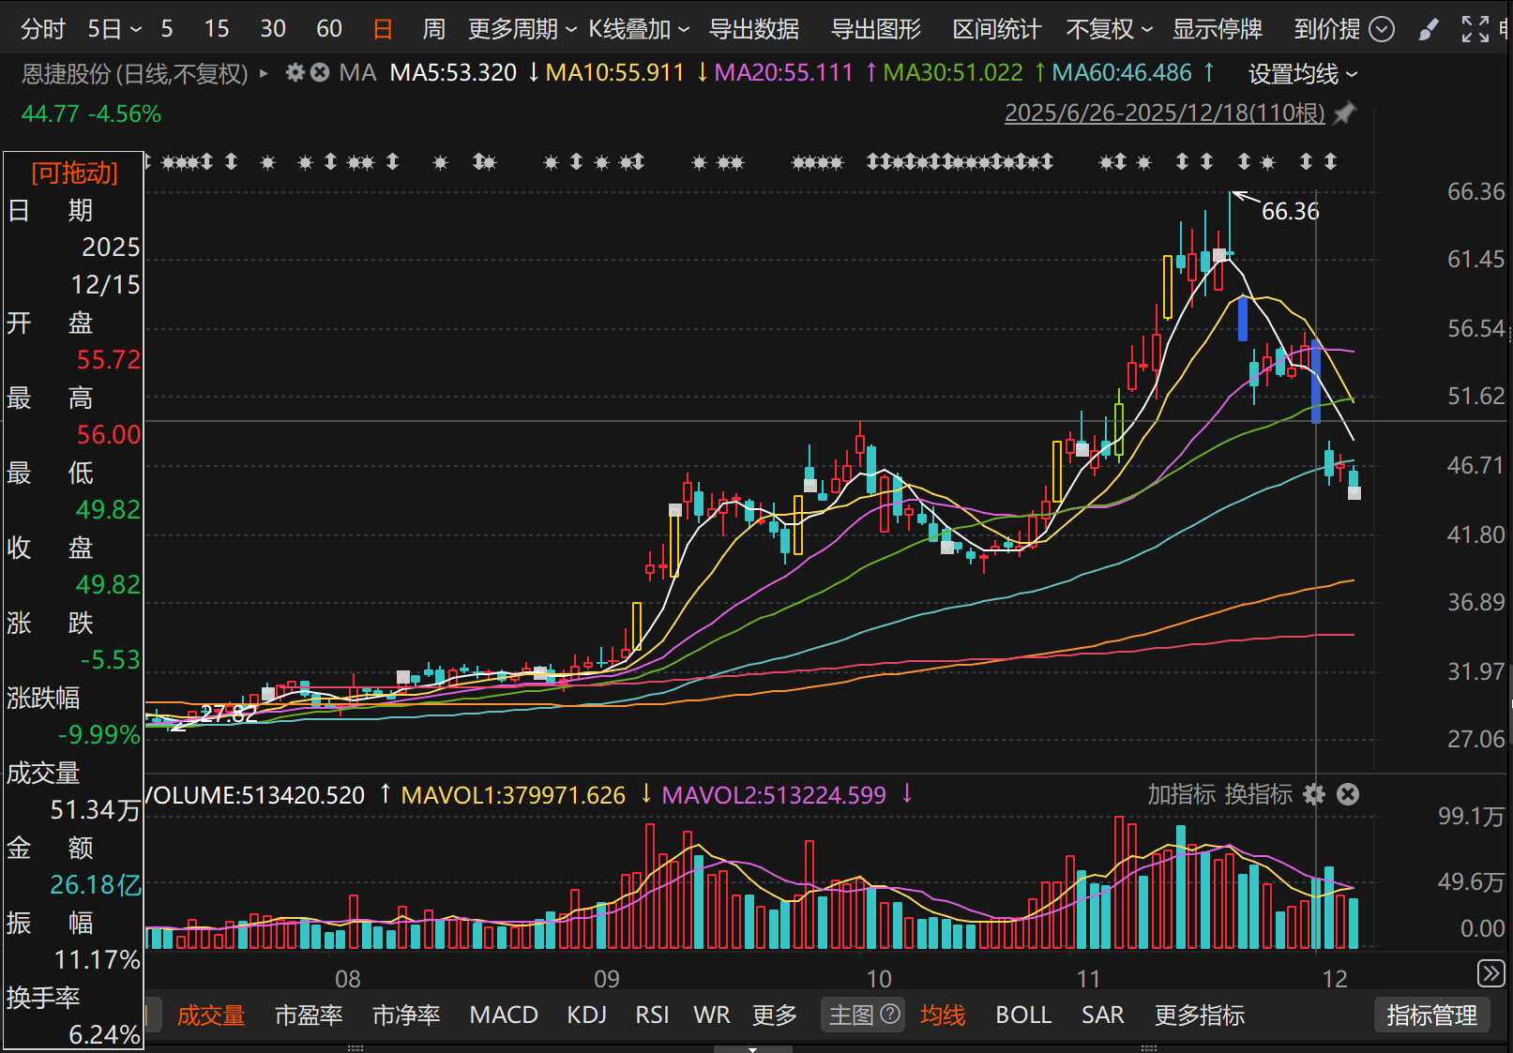The image size is (1513, 1053).
Task: Click the 导出数据 button
Action: 754,29
